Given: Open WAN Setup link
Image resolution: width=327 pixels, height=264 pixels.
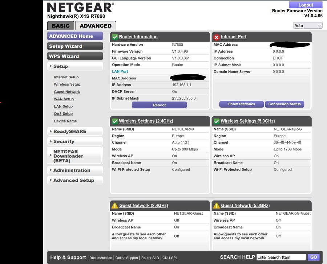Looking at the screenshot, I should (64, 99).
